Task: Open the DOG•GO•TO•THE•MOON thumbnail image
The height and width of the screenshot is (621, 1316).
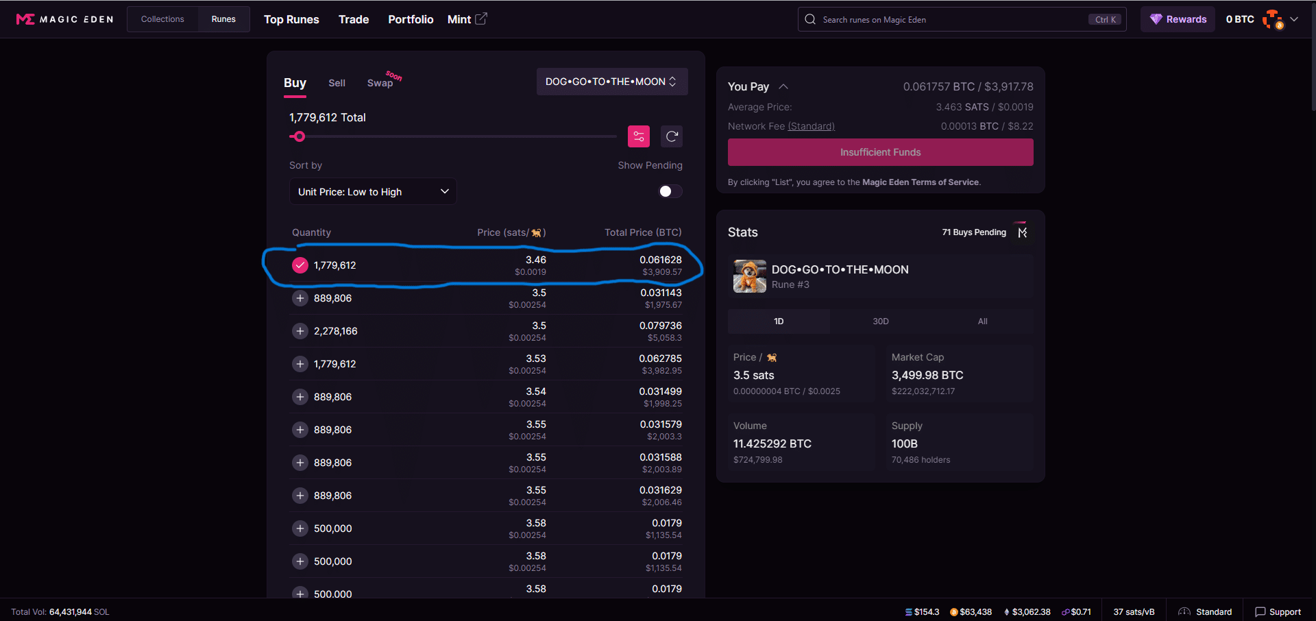Action: click(750, 276)
